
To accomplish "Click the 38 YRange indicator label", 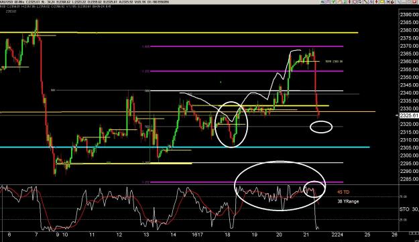I will click(348, 201).
